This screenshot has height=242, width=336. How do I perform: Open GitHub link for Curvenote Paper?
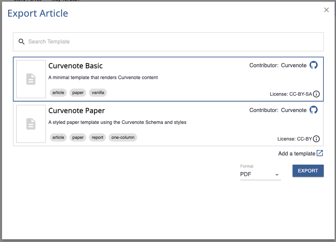tap(314, 110)
